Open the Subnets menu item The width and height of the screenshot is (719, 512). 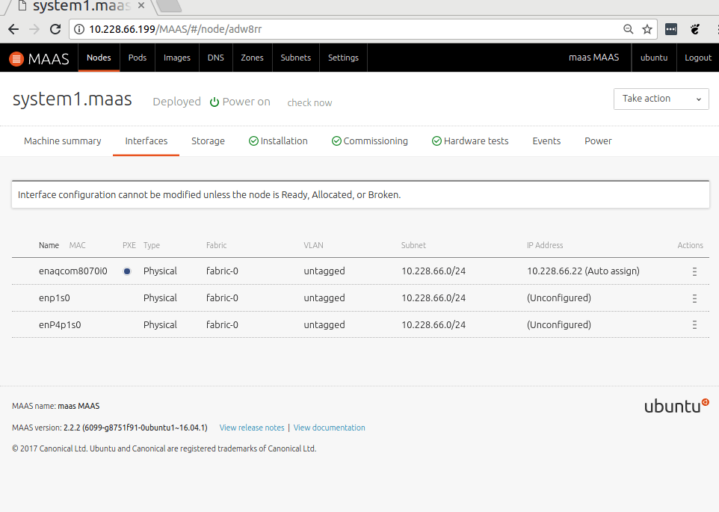(296, 58)
